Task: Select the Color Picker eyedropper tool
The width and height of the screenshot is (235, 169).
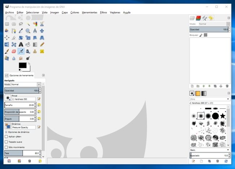Action: [21, 31]
